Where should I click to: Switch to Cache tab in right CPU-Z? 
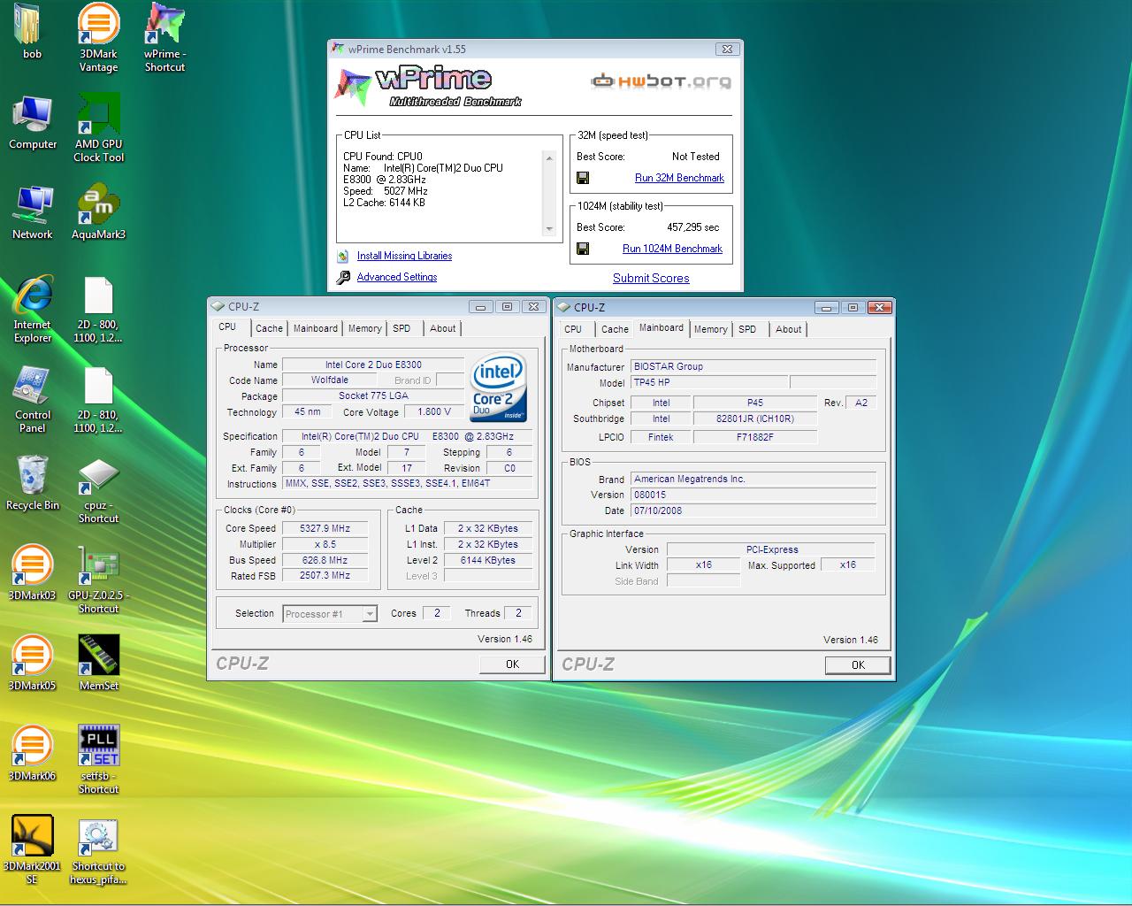(x=615, y=329)
